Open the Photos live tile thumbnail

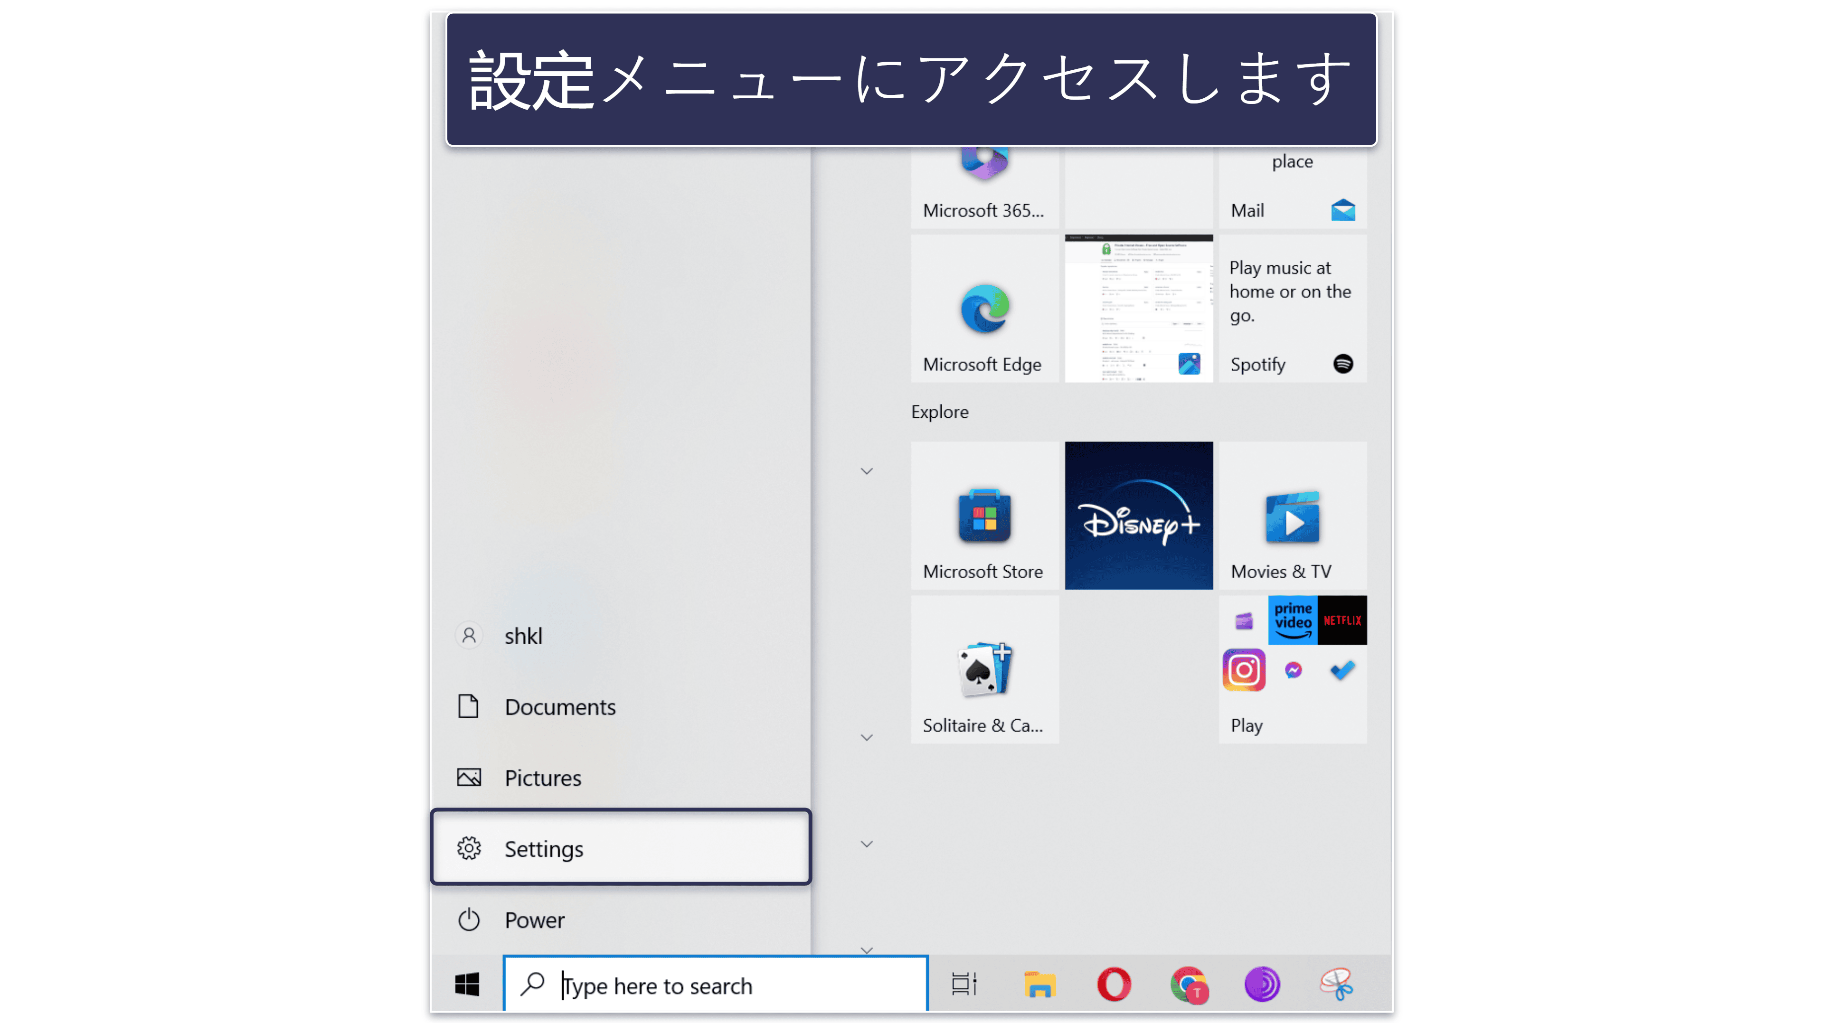pos(1139,309)
